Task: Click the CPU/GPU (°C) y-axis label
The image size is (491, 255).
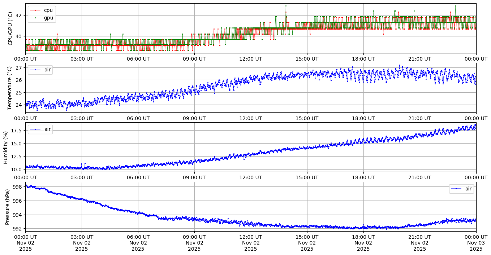Action: (10, 28)
